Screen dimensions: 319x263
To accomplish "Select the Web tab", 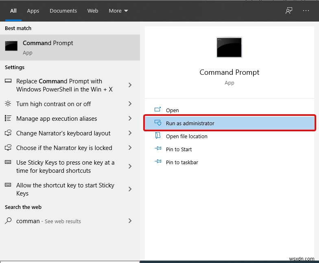I will [93, 11].
